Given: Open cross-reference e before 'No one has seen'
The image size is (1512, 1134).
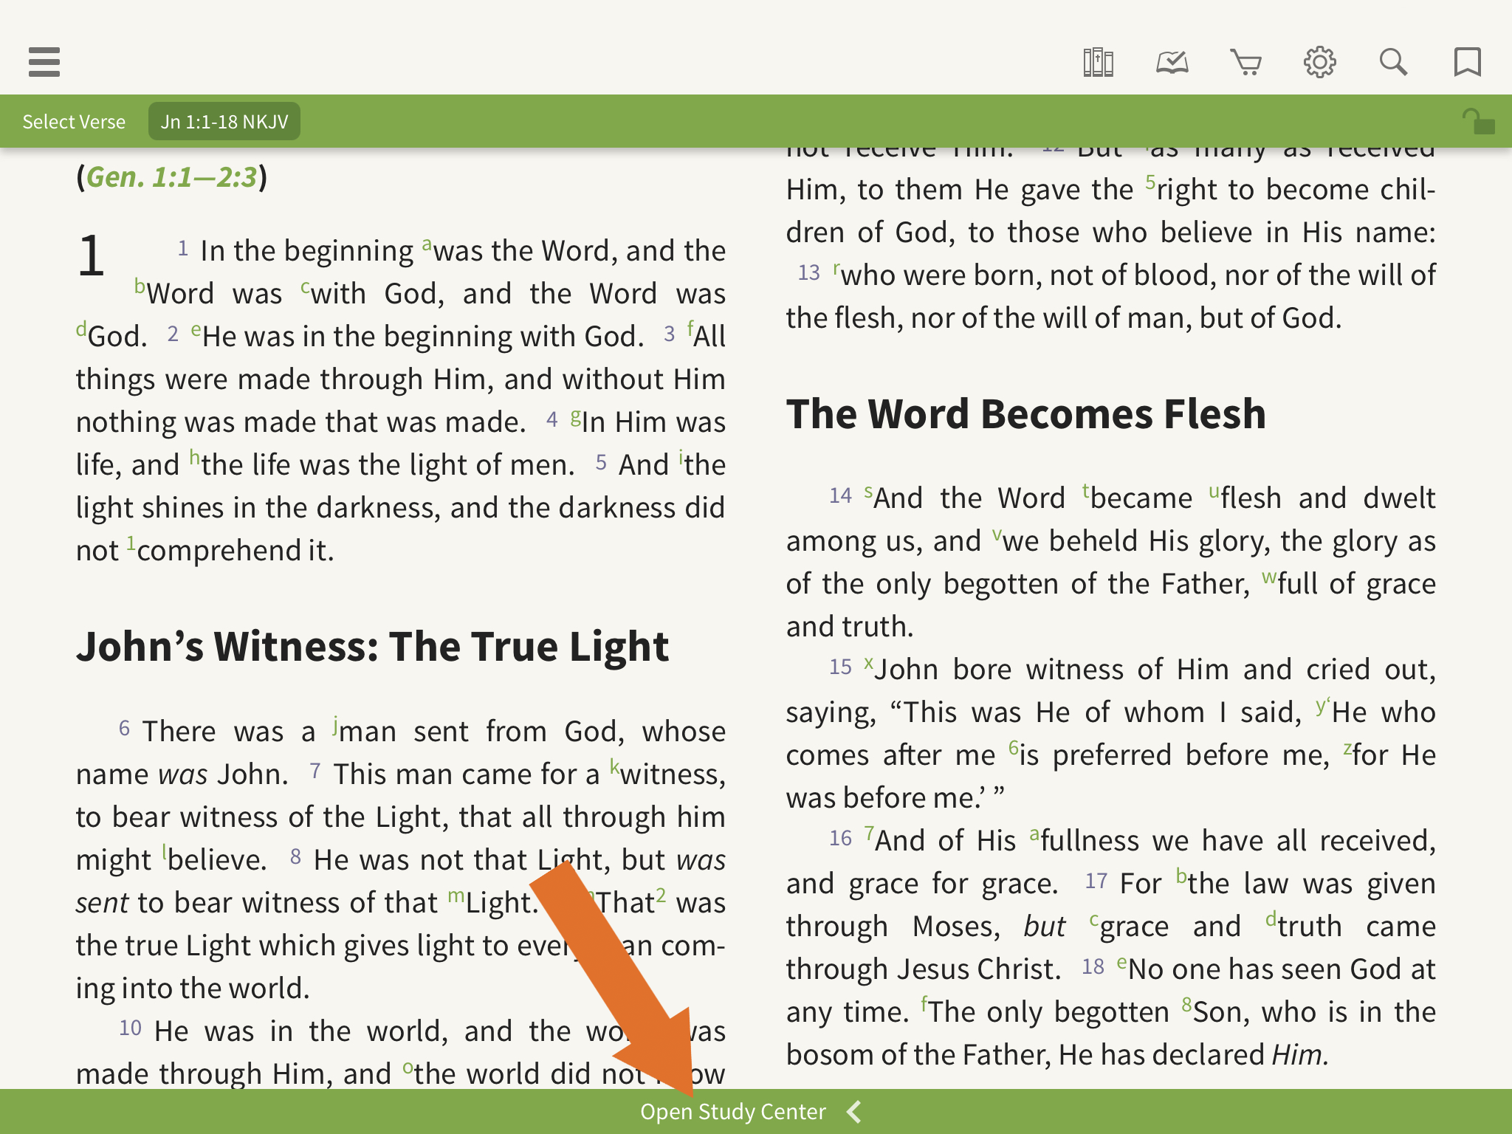Looking at the screenshot, I should point(1121,962).
